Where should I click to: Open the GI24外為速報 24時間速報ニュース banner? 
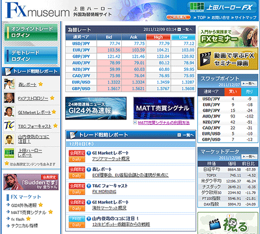point(96,108)
